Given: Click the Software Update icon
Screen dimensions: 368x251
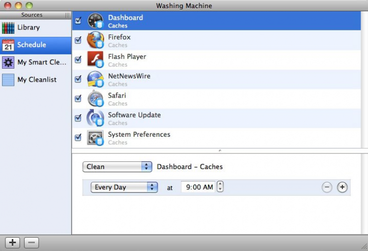Looking at the screenshot, I should pyautogui.click(x=95, y=118).
